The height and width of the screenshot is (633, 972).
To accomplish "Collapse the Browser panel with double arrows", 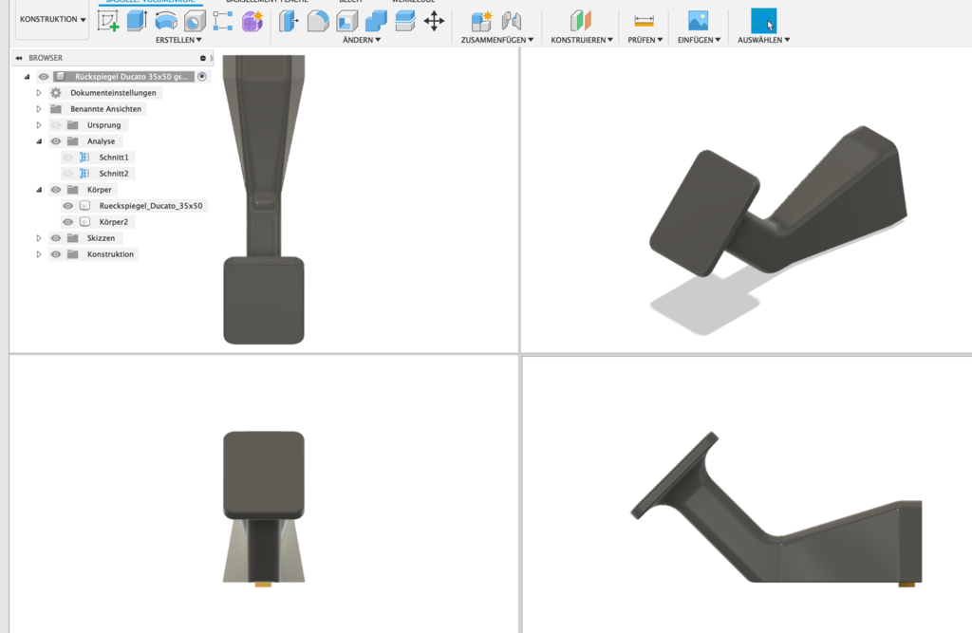I will click(19, 58).
